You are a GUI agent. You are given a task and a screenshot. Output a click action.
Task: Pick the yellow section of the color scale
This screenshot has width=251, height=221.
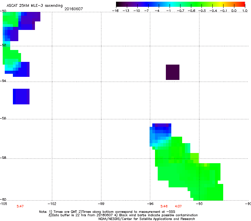(x=221, y=4)
